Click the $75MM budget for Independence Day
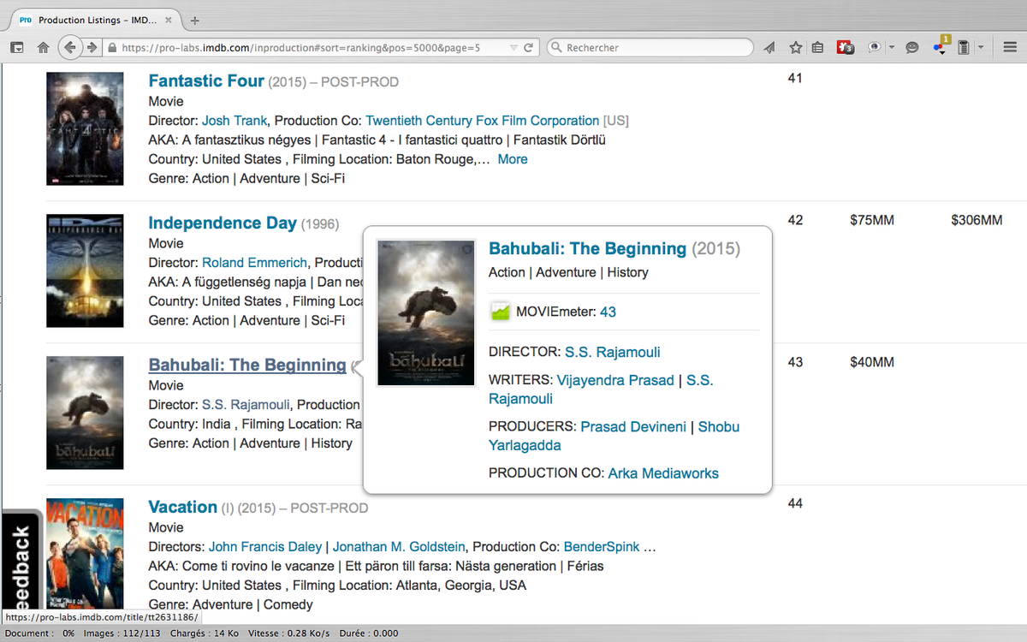The image size is (1027, 642). click(x=872, y=221)
